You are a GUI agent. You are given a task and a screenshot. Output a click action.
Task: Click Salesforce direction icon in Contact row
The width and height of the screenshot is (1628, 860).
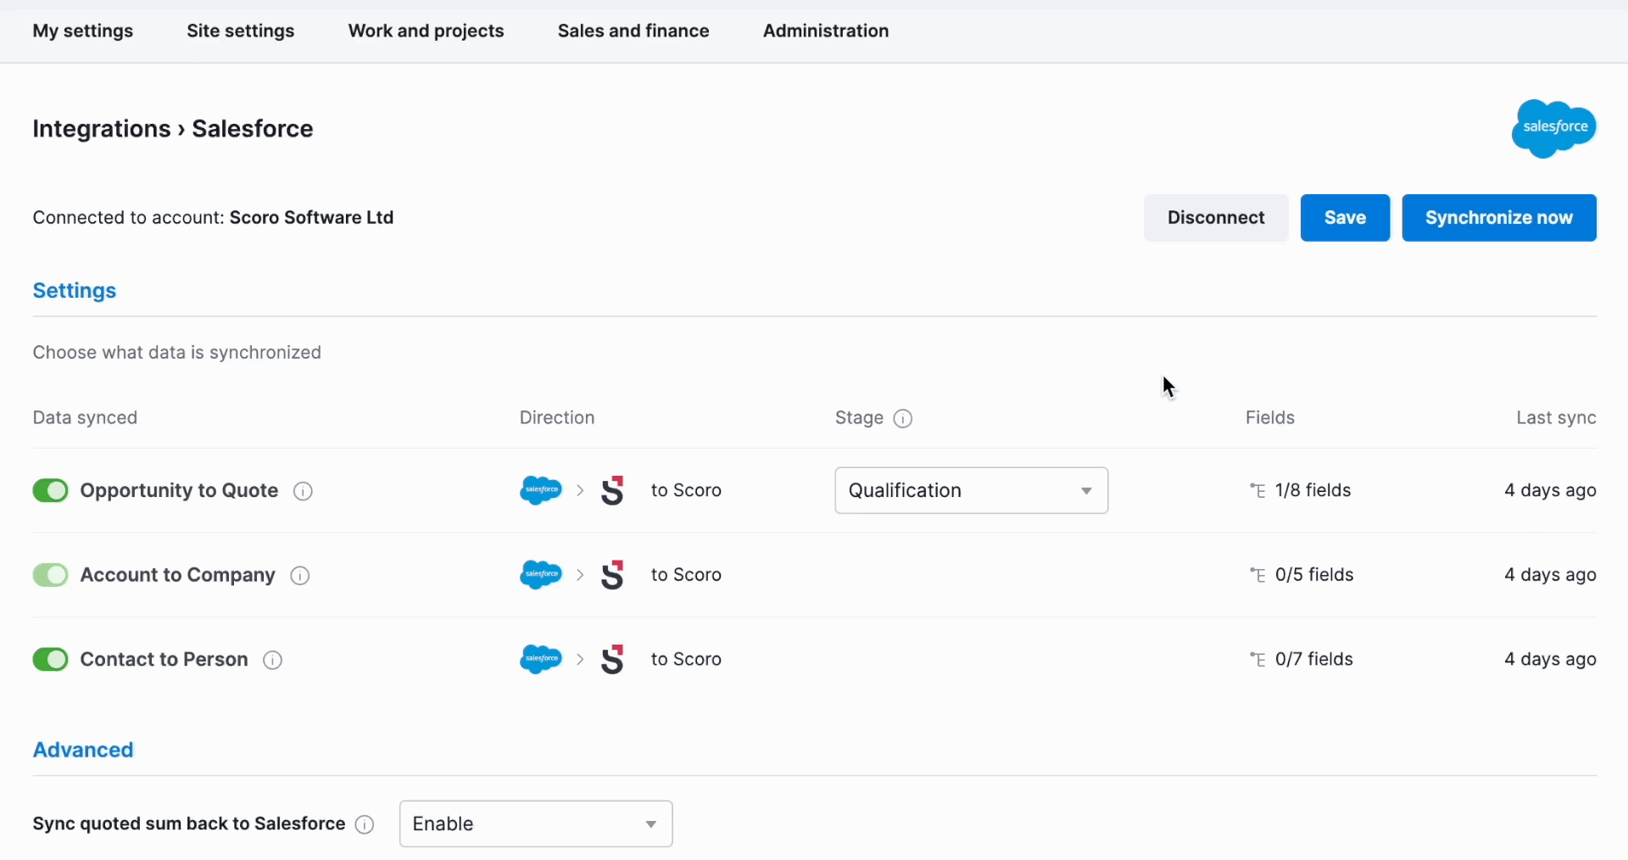pyautogui.click(x=541, y=659)
